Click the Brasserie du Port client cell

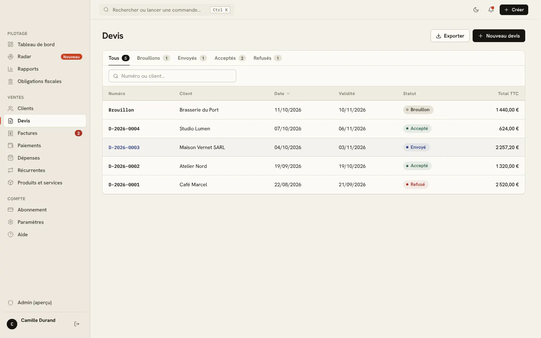[199, 110]
